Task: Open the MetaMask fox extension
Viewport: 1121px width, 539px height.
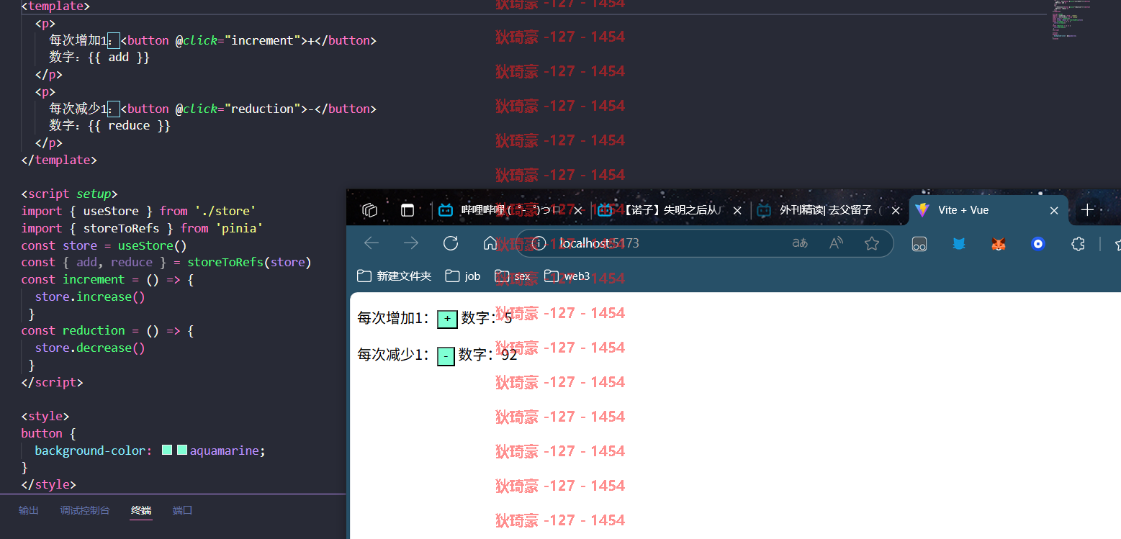Action: click(x=999, y=244)
